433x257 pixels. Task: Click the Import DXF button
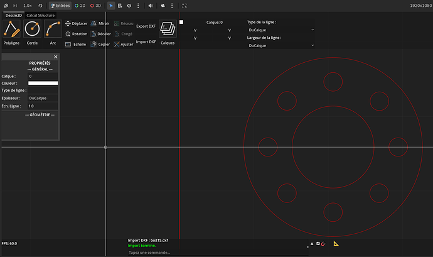pyautogui.click(x=146, y=41)
